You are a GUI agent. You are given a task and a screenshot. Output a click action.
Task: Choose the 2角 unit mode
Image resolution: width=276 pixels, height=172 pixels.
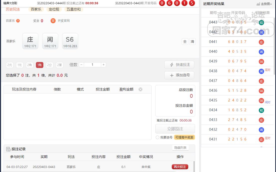[30, 65]
